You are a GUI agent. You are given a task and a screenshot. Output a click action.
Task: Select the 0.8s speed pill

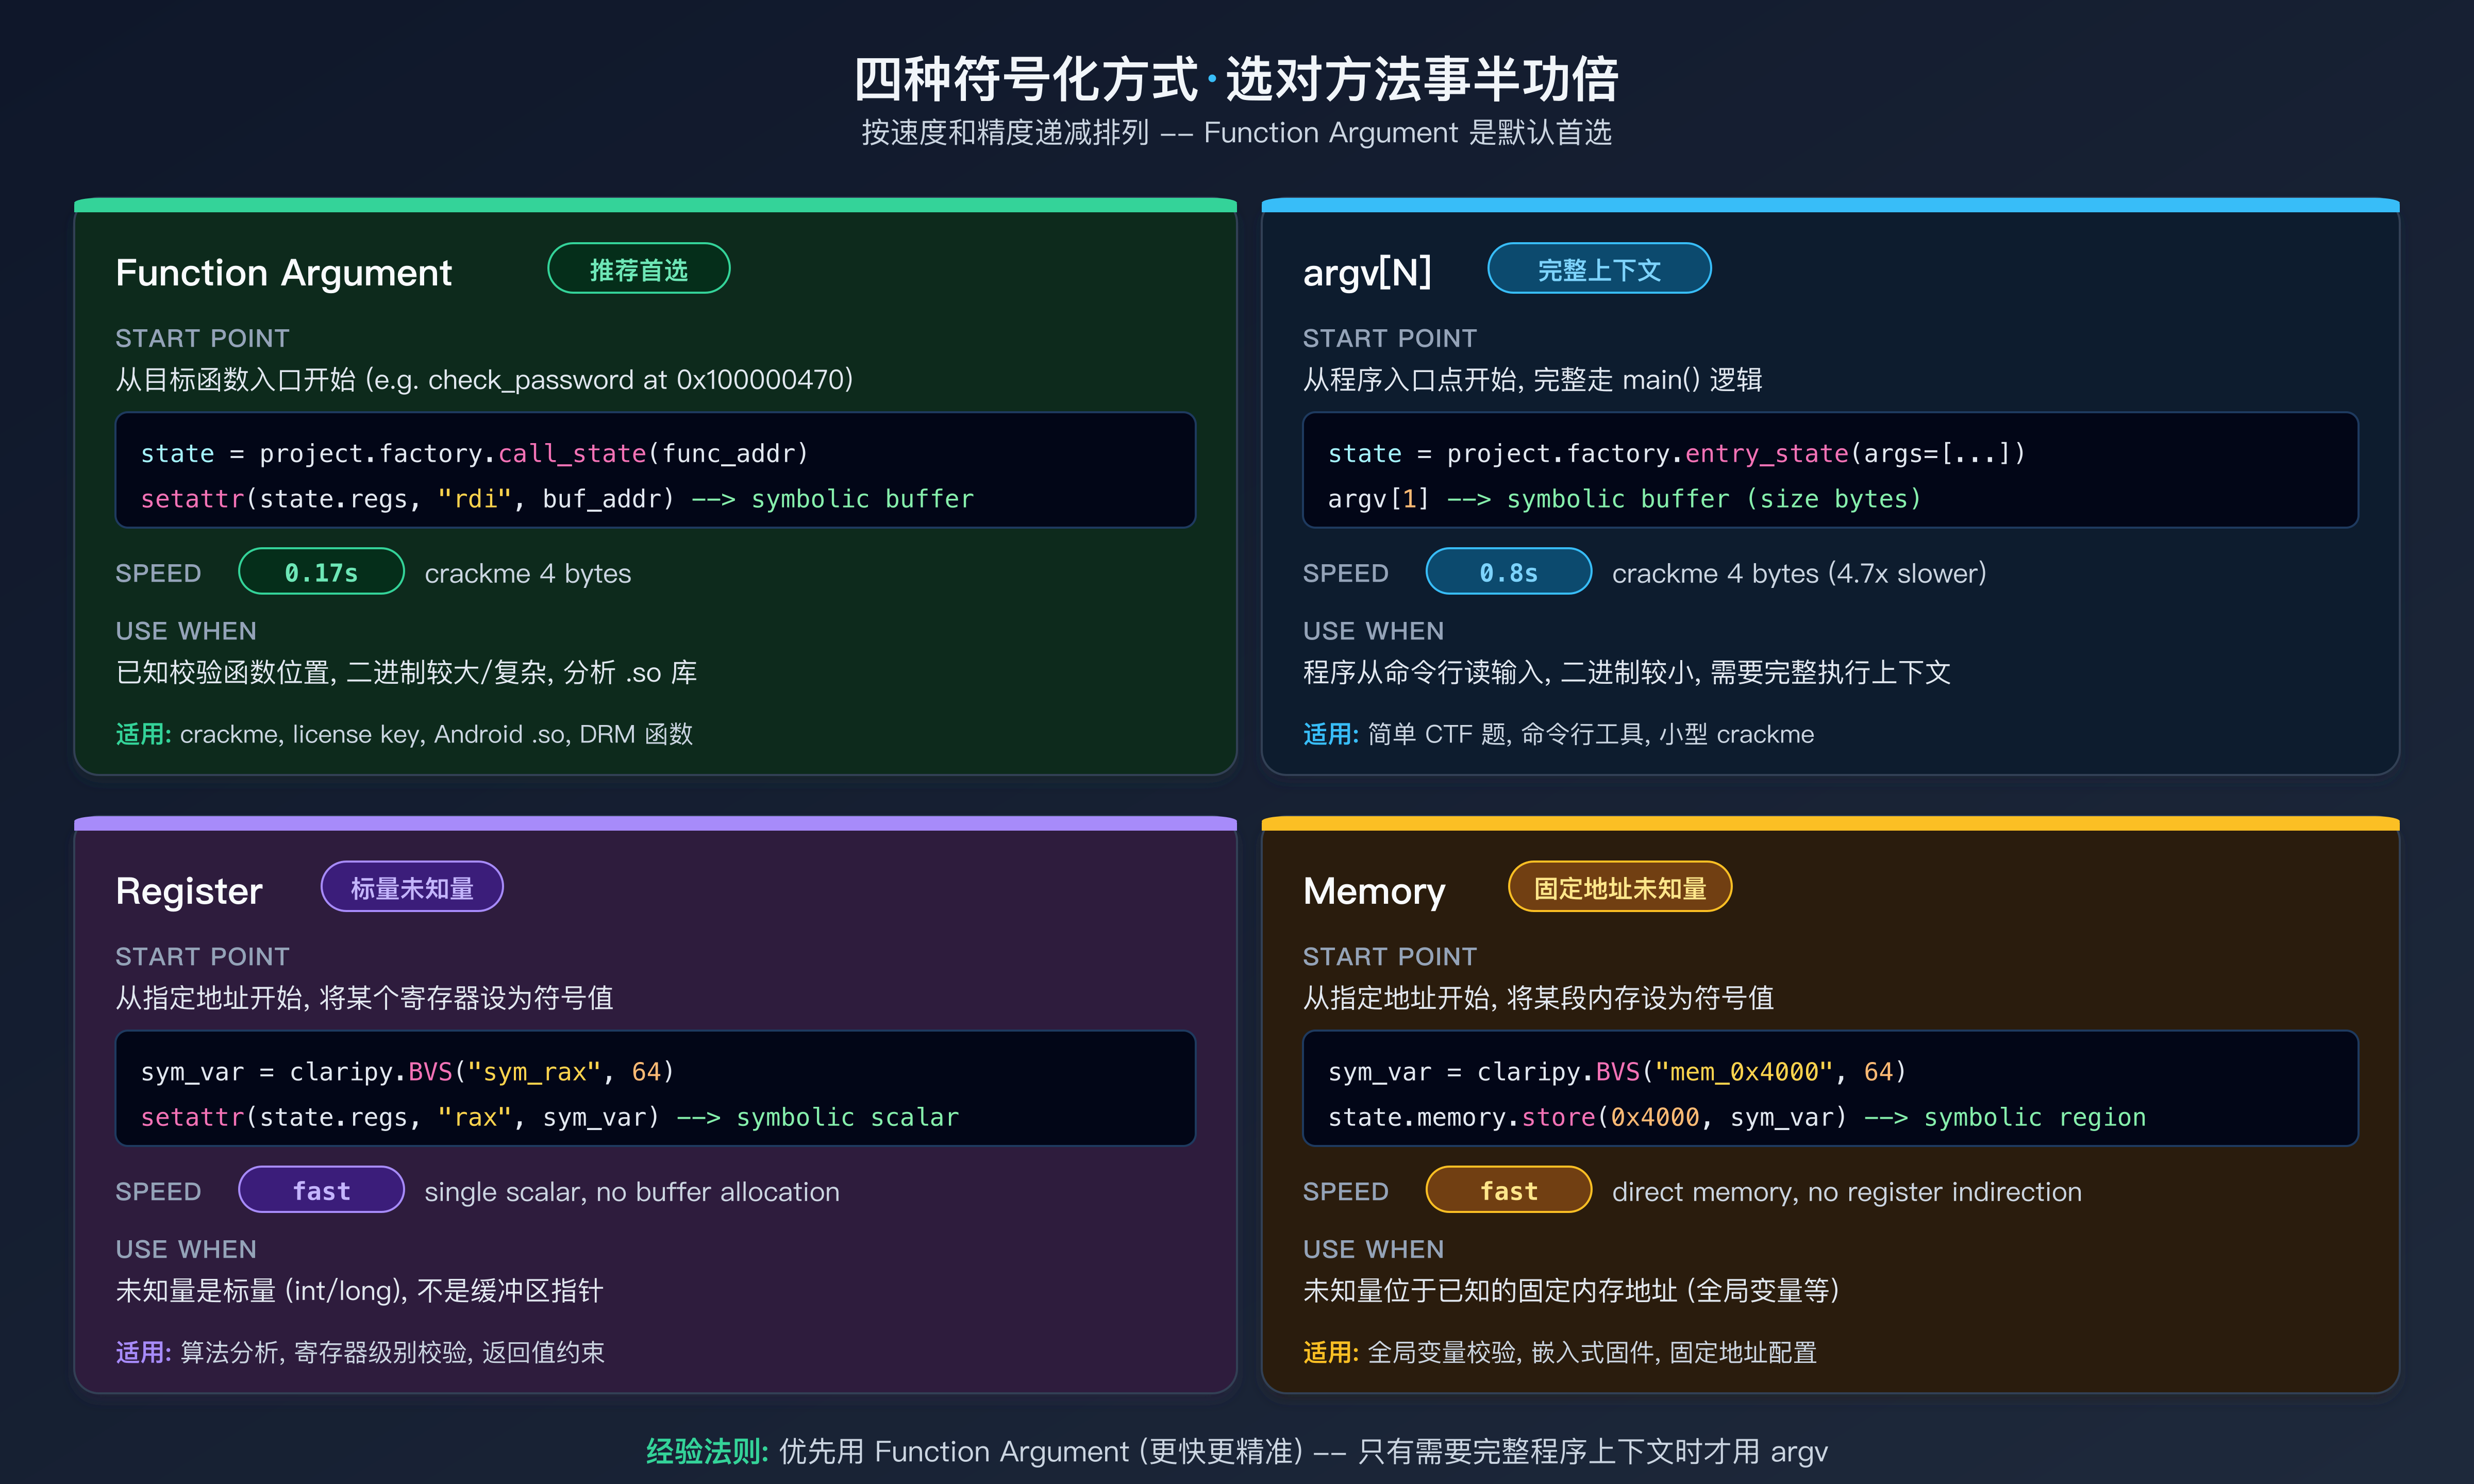tap(1508, 572)
